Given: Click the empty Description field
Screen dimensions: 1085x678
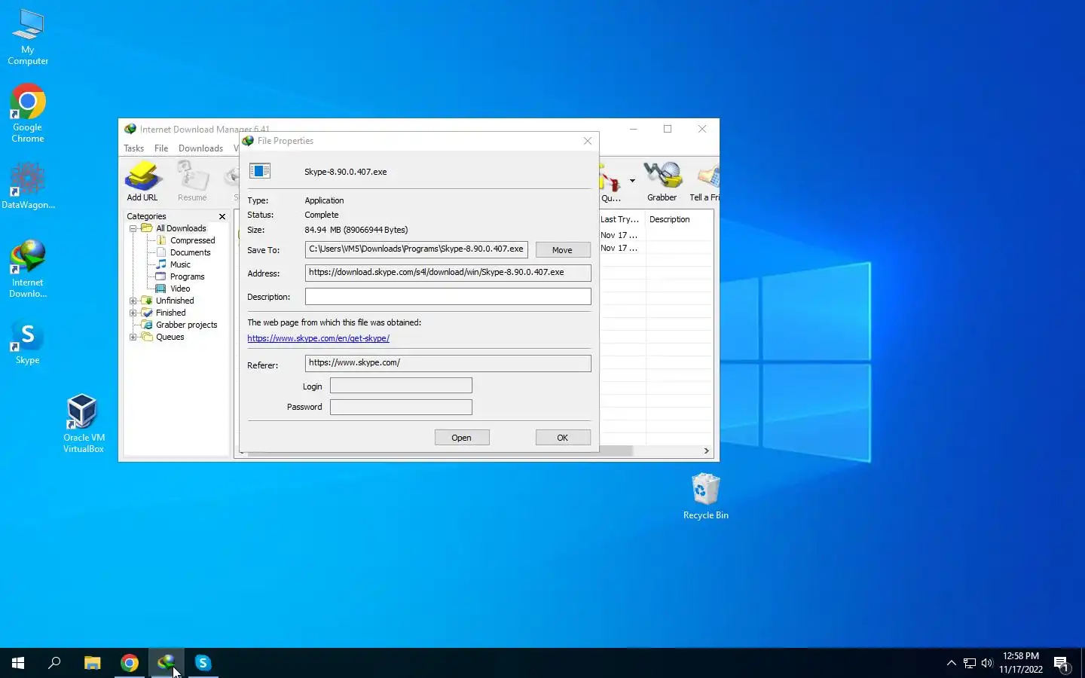Looking at the screenshot, I should click(448, 296).
